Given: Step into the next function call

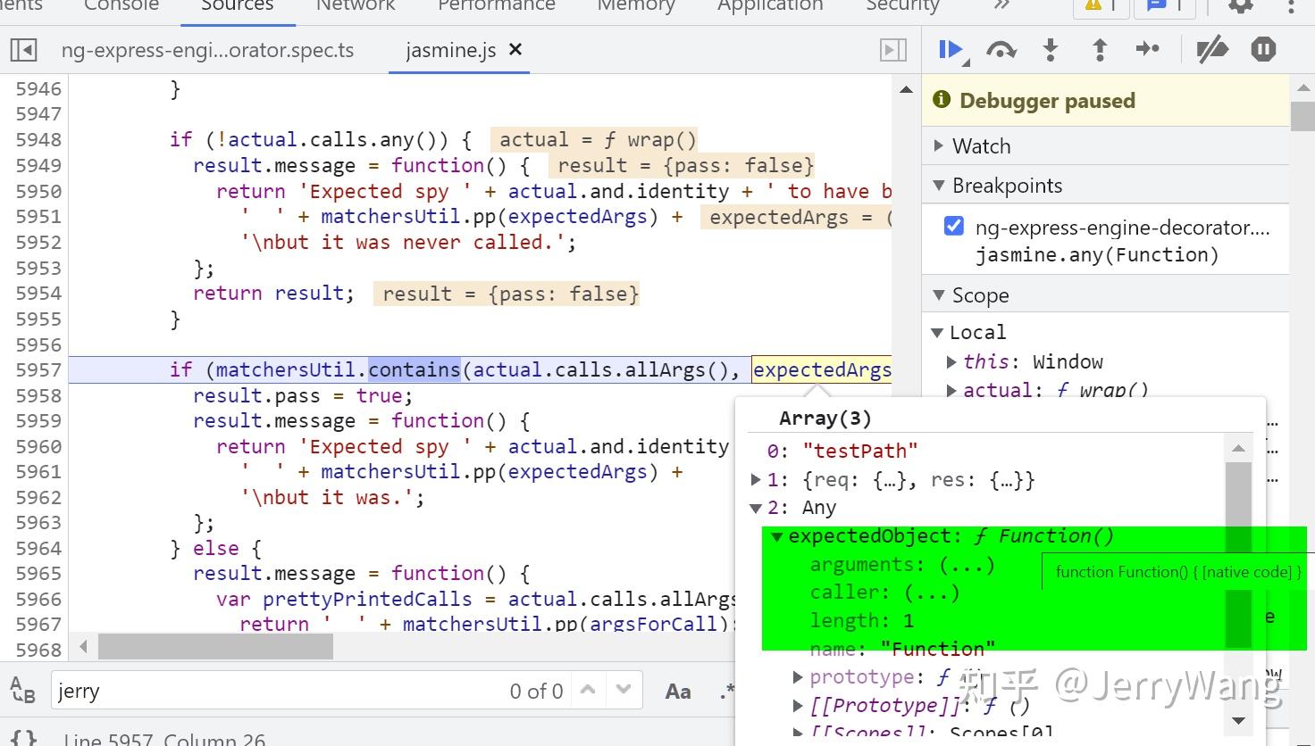Looking at the screenshot, I should (1051, 50).
